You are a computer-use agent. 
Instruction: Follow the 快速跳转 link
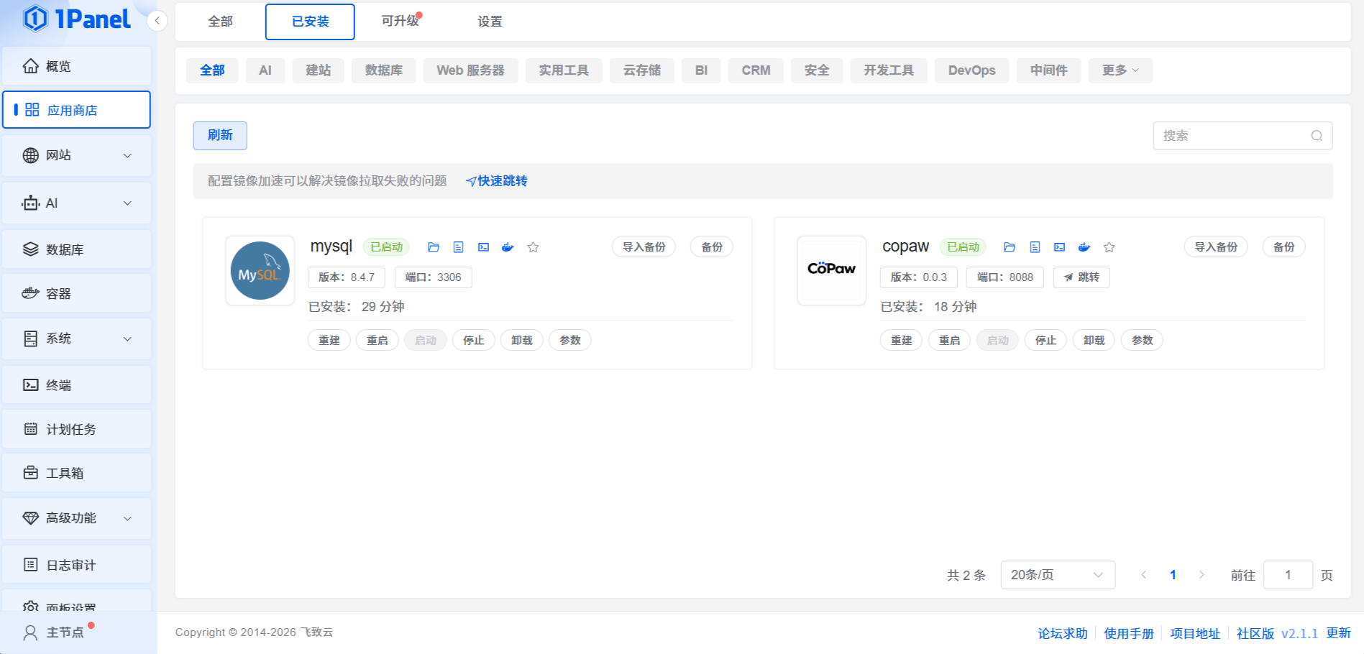(x=497, y=181)
